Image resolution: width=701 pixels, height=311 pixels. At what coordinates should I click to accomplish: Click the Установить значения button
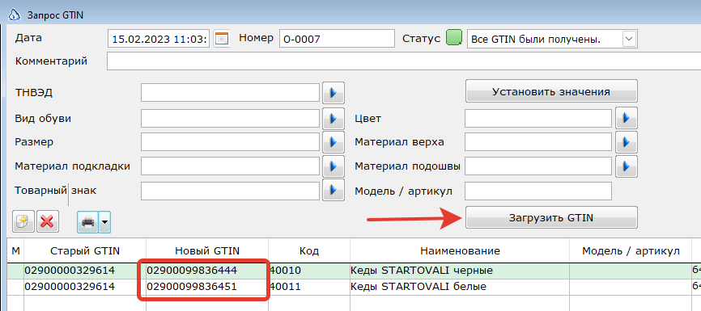click(551, 91)
